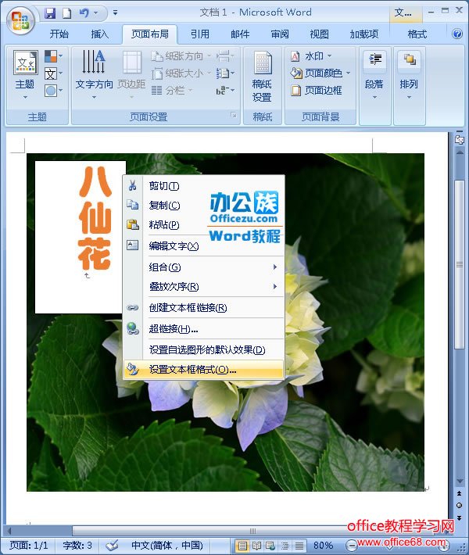Viewport: 469px width, 555px height.
Task: Choose theme fonts icon
Action: point(53,73)
